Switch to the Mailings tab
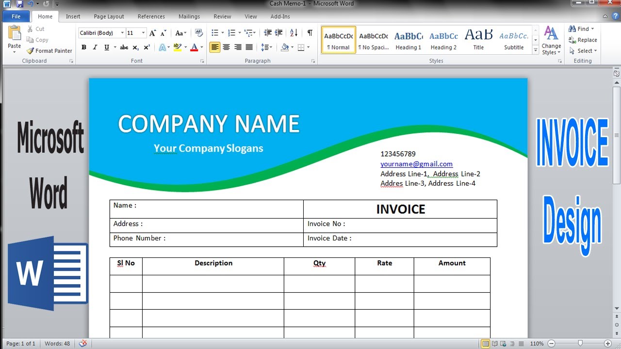 (x=189, y=16)
